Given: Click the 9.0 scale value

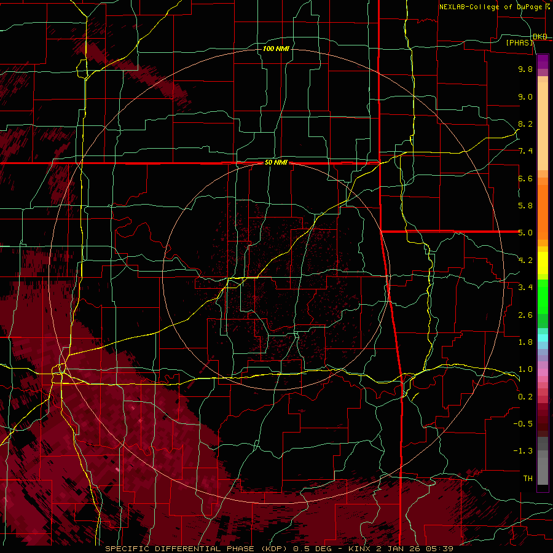Looking at the screenshot, I should point(525,96).
